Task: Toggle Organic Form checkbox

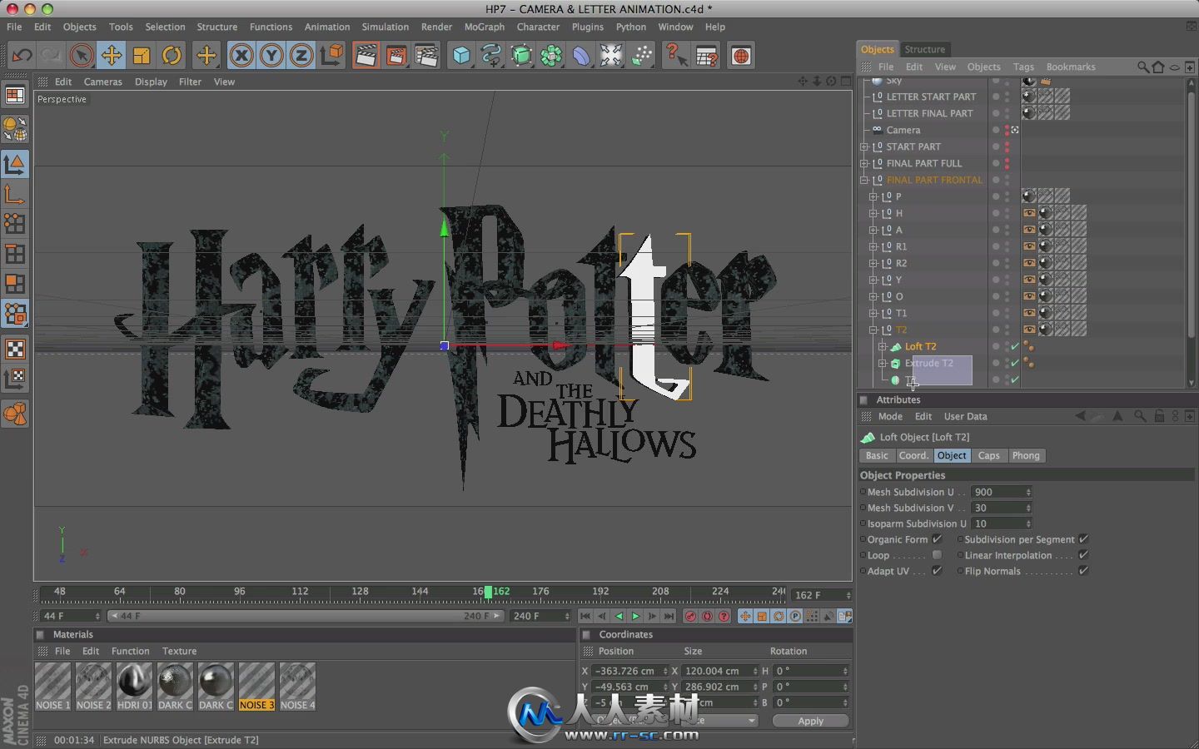Action: 937,539
